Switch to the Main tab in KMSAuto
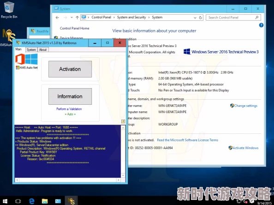The height and width of the screenshot is (205, 274). tap(18, 49)
